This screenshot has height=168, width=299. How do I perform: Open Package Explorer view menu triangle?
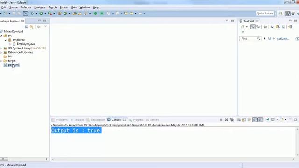45,27
